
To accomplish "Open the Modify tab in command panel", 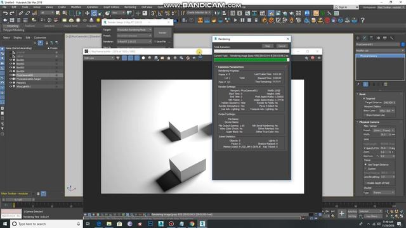I will [x=365, y=38].
